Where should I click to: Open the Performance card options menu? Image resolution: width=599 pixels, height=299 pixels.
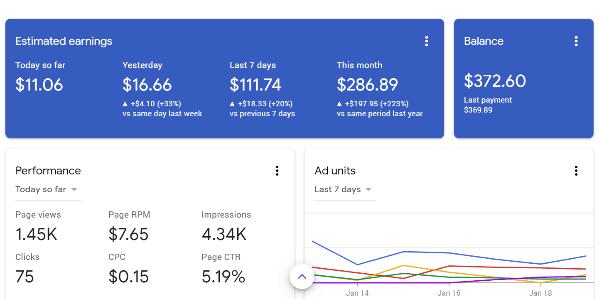click(277, 171)
